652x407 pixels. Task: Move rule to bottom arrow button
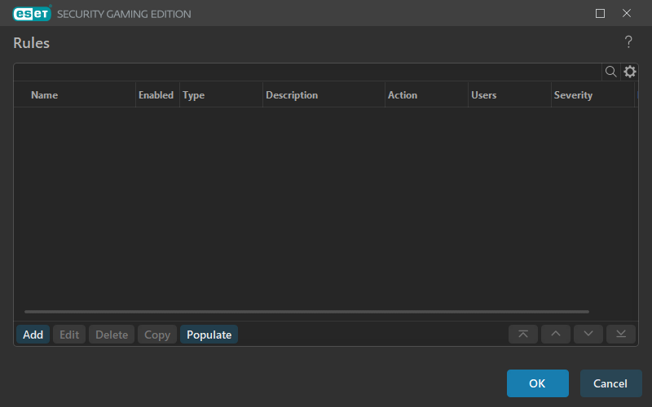[x=621, y=334]
